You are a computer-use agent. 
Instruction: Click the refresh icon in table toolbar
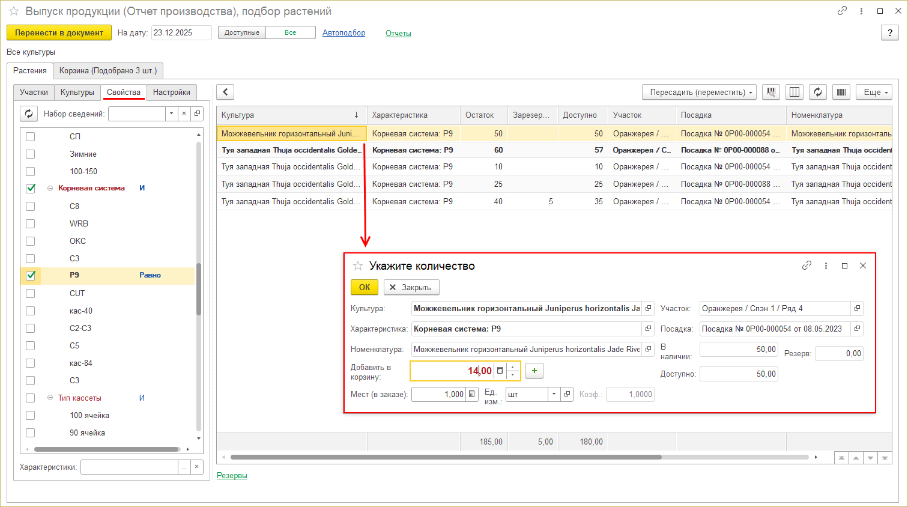point(817,92)
